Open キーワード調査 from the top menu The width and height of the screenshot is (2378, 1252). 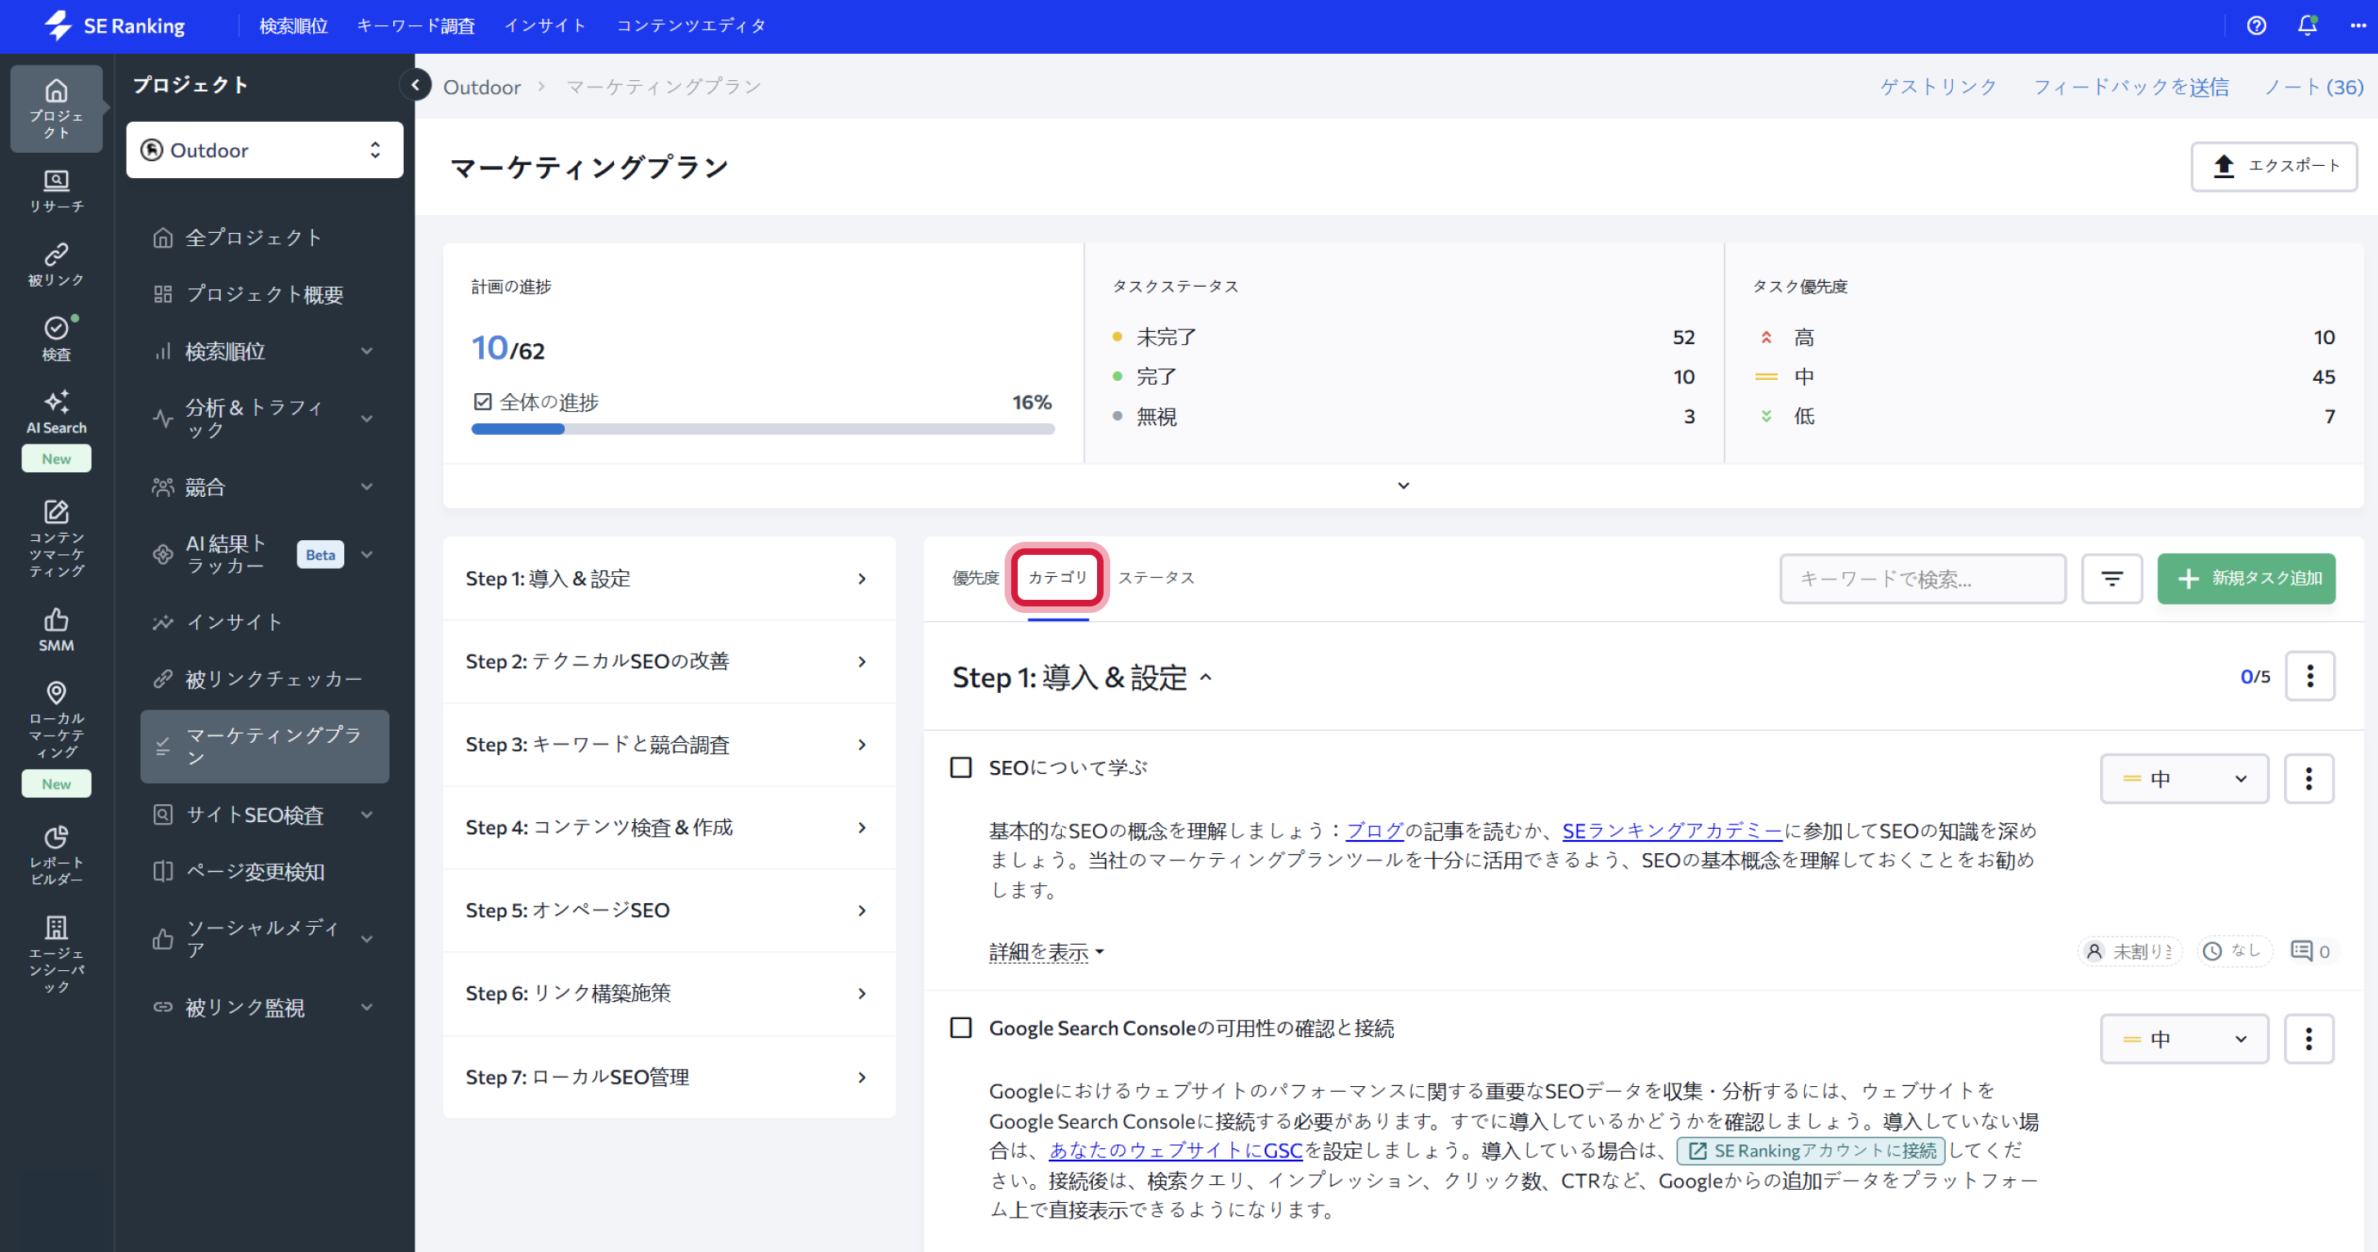[x=416, y=26]
